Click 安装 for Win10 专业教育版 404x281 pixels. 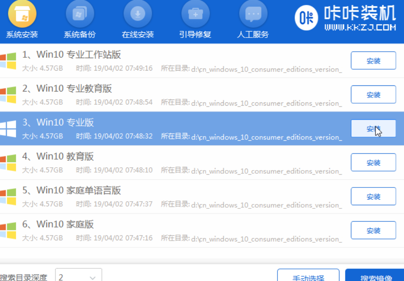click(373, 94)
